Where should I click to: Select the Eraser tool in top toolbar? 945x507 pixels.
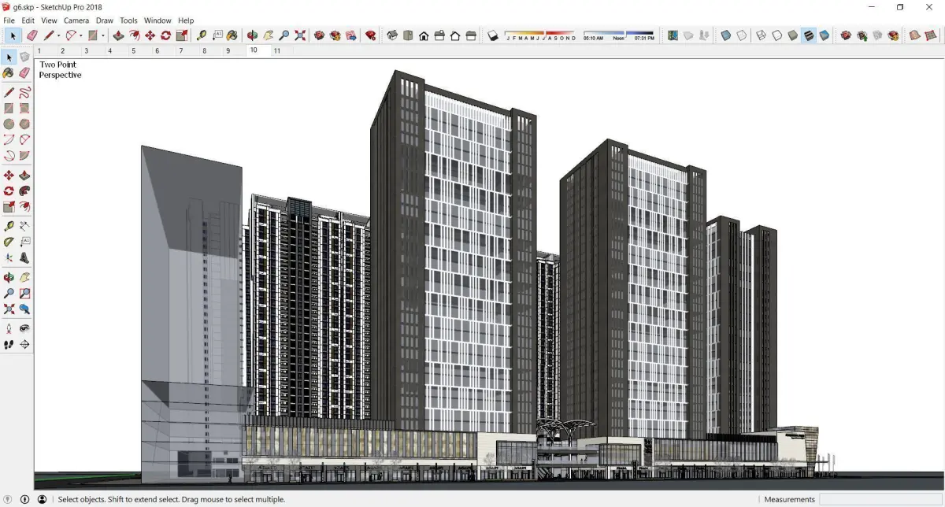point(31,35)
